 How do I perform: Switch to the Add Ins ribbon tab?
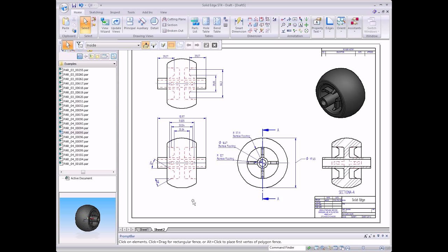[x=147, y=12]
